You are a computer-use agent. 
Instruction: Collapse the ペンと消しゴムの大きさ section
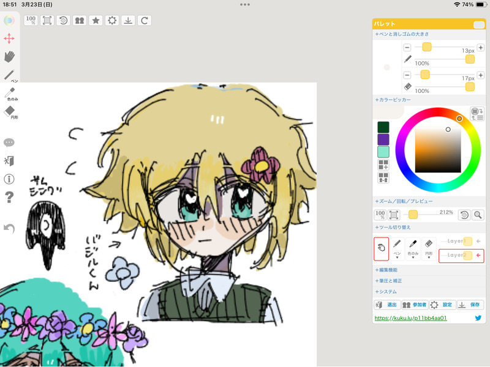click(x=402, y=34)
